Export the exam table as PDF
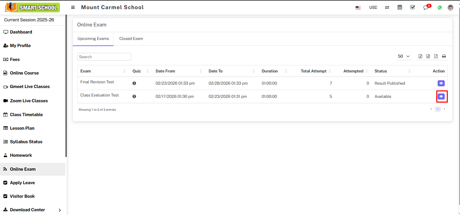The height and width of the screenshot is (215, 460). click(x=436, y=56)
